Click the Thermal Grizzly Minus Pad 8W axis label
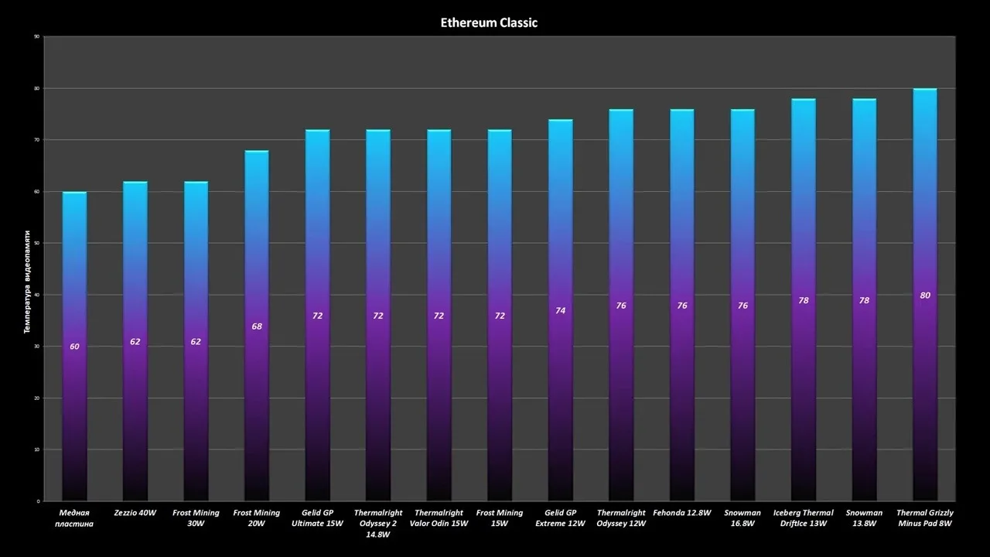This screenshot has width=990, height=557. pyautogui.click(x=925, y=518)
